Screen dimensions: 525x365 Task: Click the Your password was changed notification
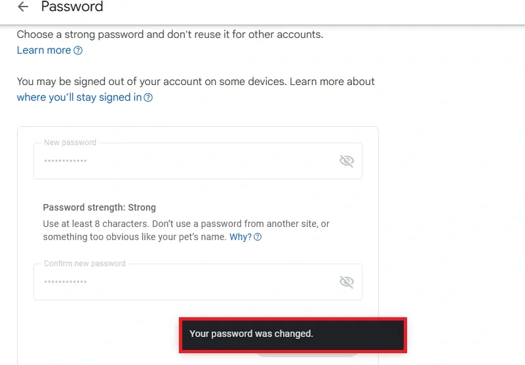click(x=293, y=334)
